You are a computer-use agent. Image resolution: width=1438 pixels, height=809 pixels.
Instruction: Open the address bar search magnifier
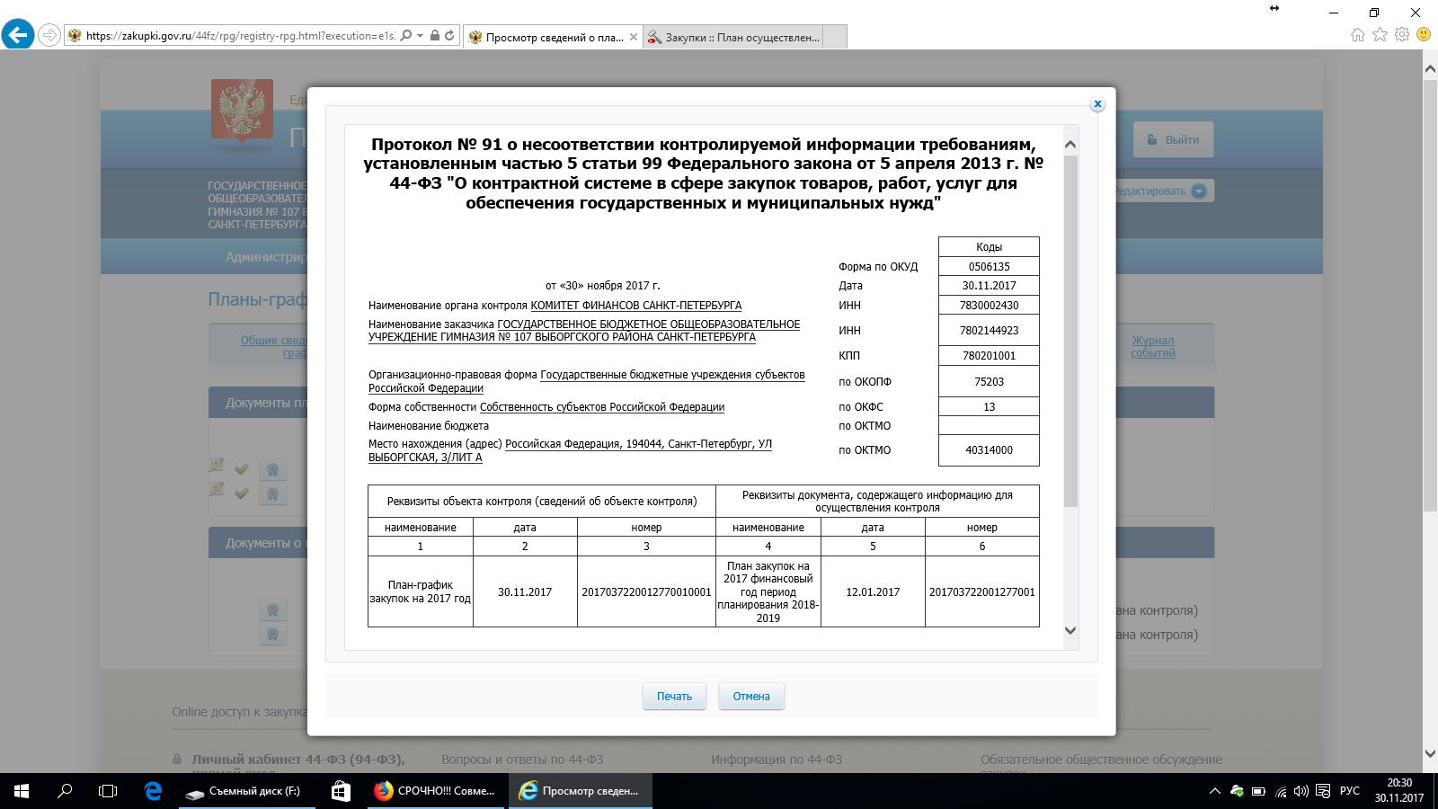click(x=406, y=36)
